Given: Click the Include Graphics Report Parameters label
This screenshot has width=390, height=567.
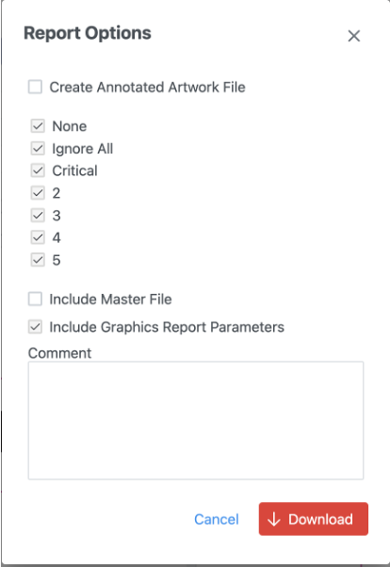Looking at the screenshot, I should (167, 327).
